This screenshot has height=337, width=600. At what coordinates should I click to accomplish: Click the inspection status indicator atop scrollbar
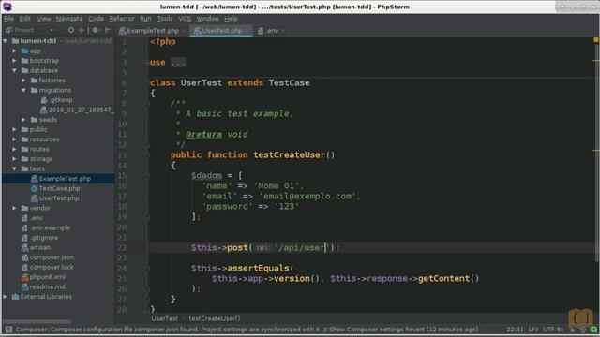click(x=596, y=39)
